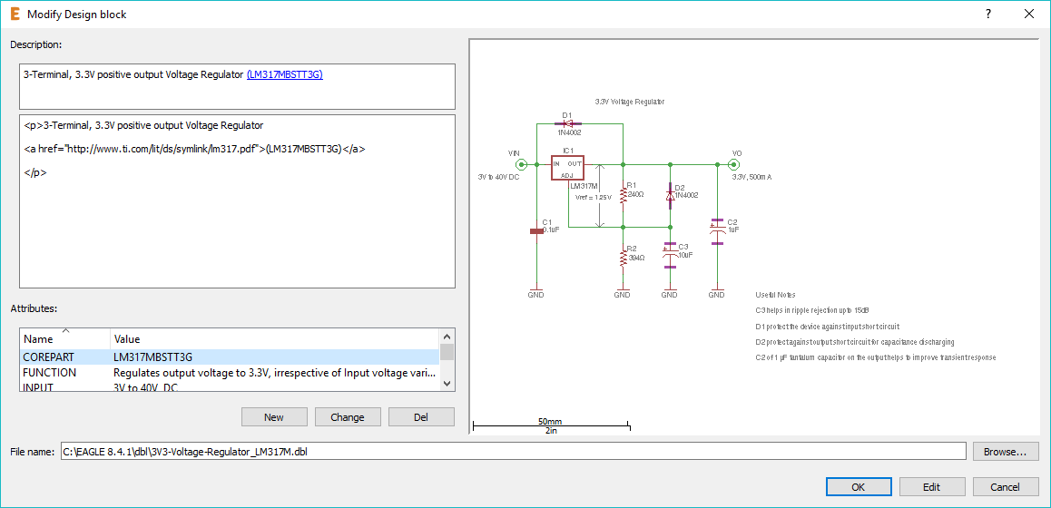Image resolution: width=1051 pixels, height=508 pixels.
Task: Click the Edit button
Action: (932, 487)
